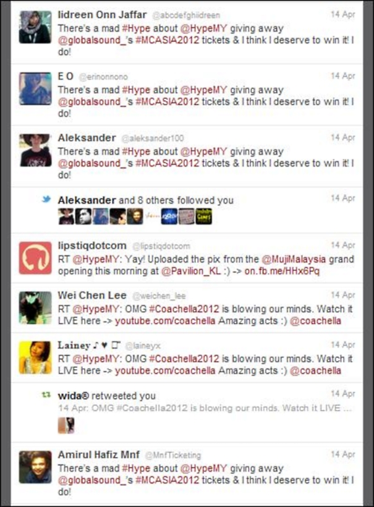Click the green retweet arrows icon
This screenshot has height=507, width=374.
46,395
